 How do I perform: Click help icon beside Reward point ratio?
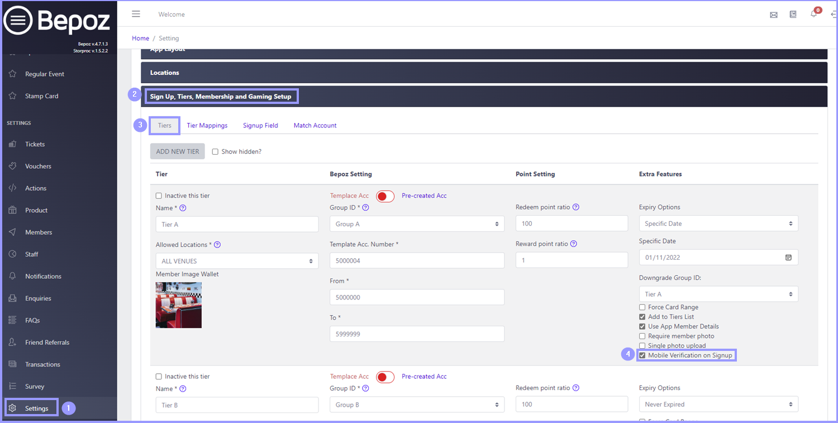pyautogui.click(x=574, y=244)
